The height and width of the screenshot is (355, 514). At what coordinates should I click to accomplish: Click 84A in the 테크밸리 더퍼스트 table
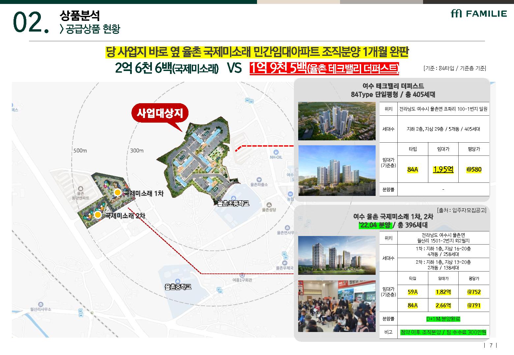pos(413,169)
